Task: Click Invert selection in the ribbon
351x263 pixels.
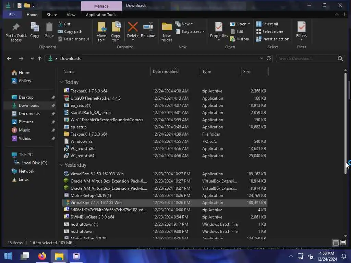Action: (x=273, y=39)
